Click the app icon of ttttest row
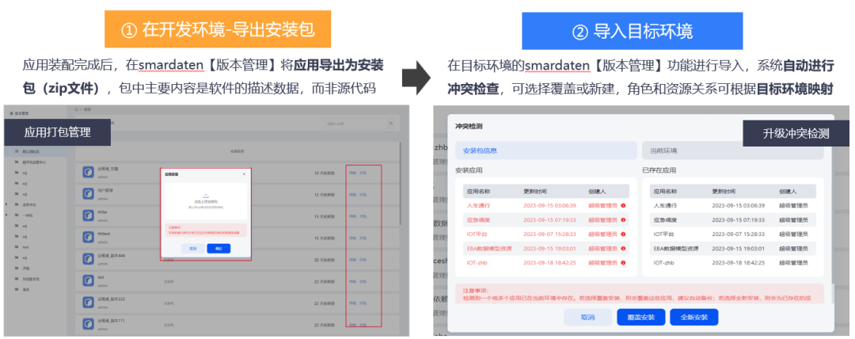Viewport: 855px width, 339px height. click(89, 236)
